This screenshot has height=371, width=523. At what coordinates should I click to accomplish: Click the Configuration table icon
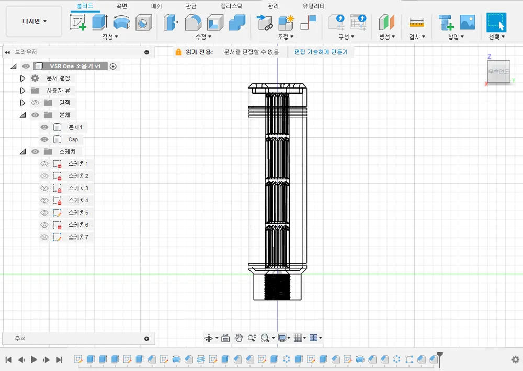pos(358,22)
